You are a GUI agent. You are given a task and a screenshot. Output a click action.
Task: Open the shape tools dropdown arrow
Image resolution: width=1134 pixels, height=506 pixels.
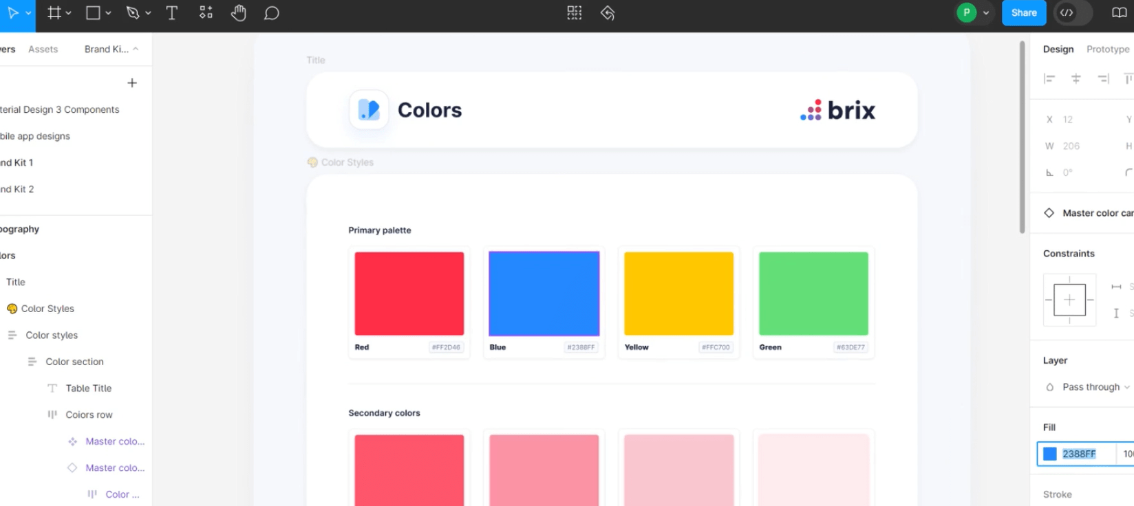point(109,13)
